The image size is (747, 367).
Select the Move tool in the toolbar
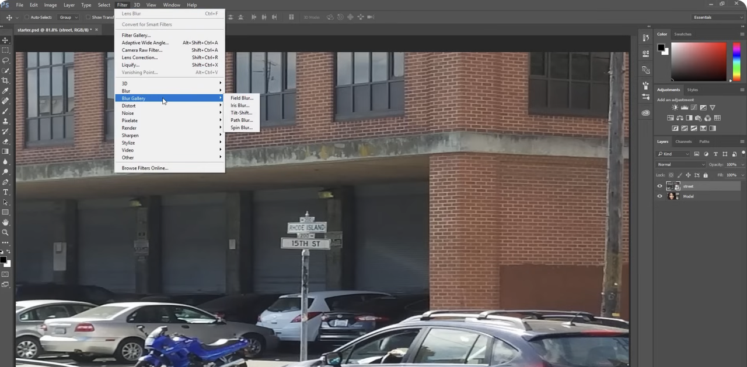tap(5, 40)
